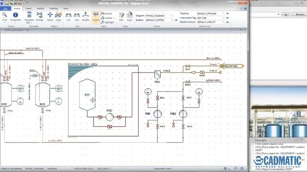Open the Template Bar tool
Image resolution: width=307 pixels, height=172 pixels.
29,18
